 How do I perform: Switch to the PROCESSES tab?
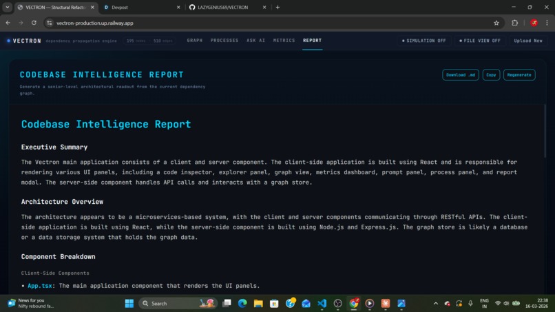pos(224,41)
